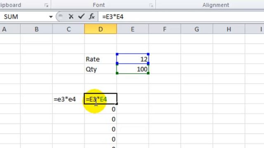Open Insert Function fx dialog

92,16
